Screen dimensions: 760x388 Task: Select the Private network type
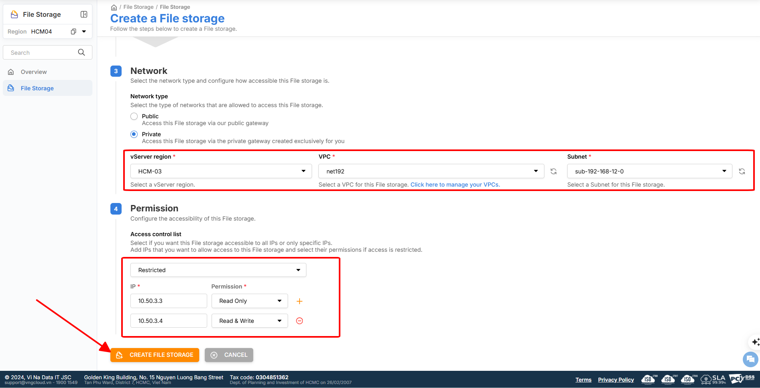click(x=134, y=134)
